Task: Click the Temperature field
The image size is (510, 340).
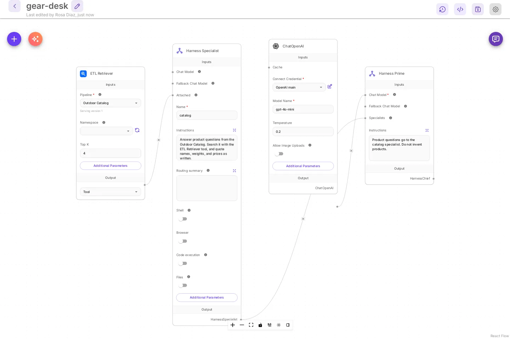Action: (x=303, y=132)
